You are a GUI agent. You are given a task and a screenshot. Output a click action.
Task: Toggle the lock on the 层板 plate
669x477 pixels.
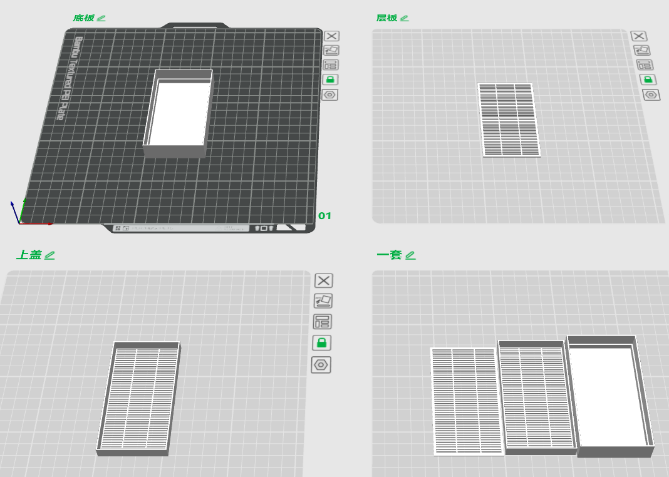click(x=648, y=79)
